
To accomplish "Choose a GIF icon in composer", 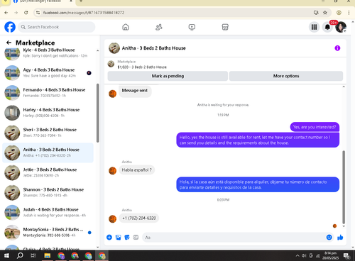I will point(136,238).
